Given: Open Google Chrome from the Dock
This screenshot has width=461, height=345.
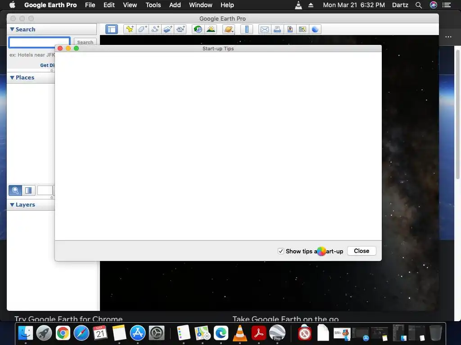Looking at the screenshot, I should [63, 333].
